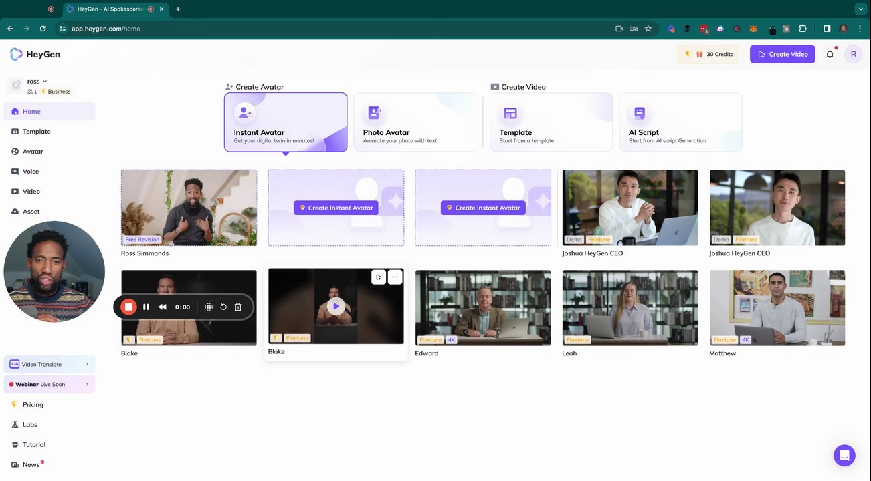
Task: Open the password key icon in address bar
Action: tap(634, 29)
